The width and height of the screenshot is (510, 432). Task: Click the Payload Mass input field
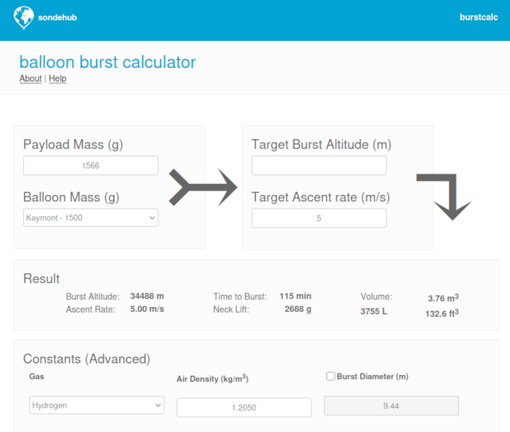click(90, 165)
